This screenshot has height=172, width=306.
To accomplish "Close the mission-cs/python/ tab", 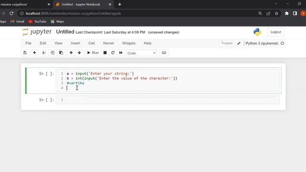I will pyautogui.click(x=49, y=4).
